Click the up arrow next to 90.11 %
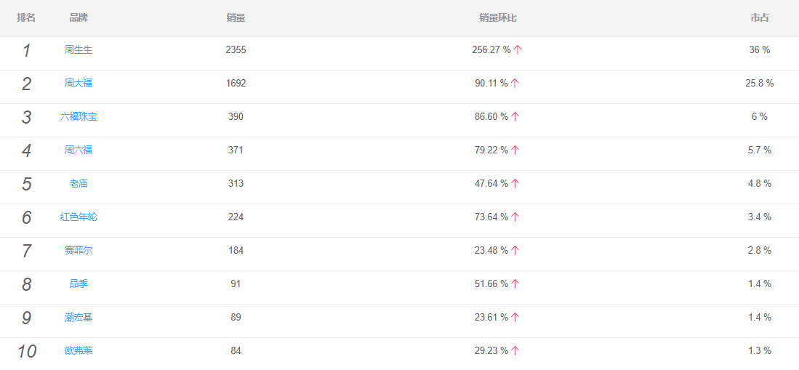This screenshot has width=799, height=370. (515, 84)
